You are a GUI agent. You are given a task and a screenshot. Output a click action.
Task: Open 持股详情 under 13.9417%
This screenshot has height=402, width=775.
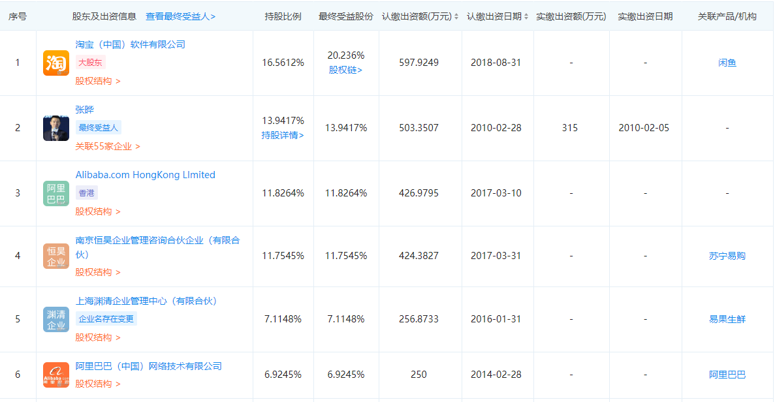283,135
